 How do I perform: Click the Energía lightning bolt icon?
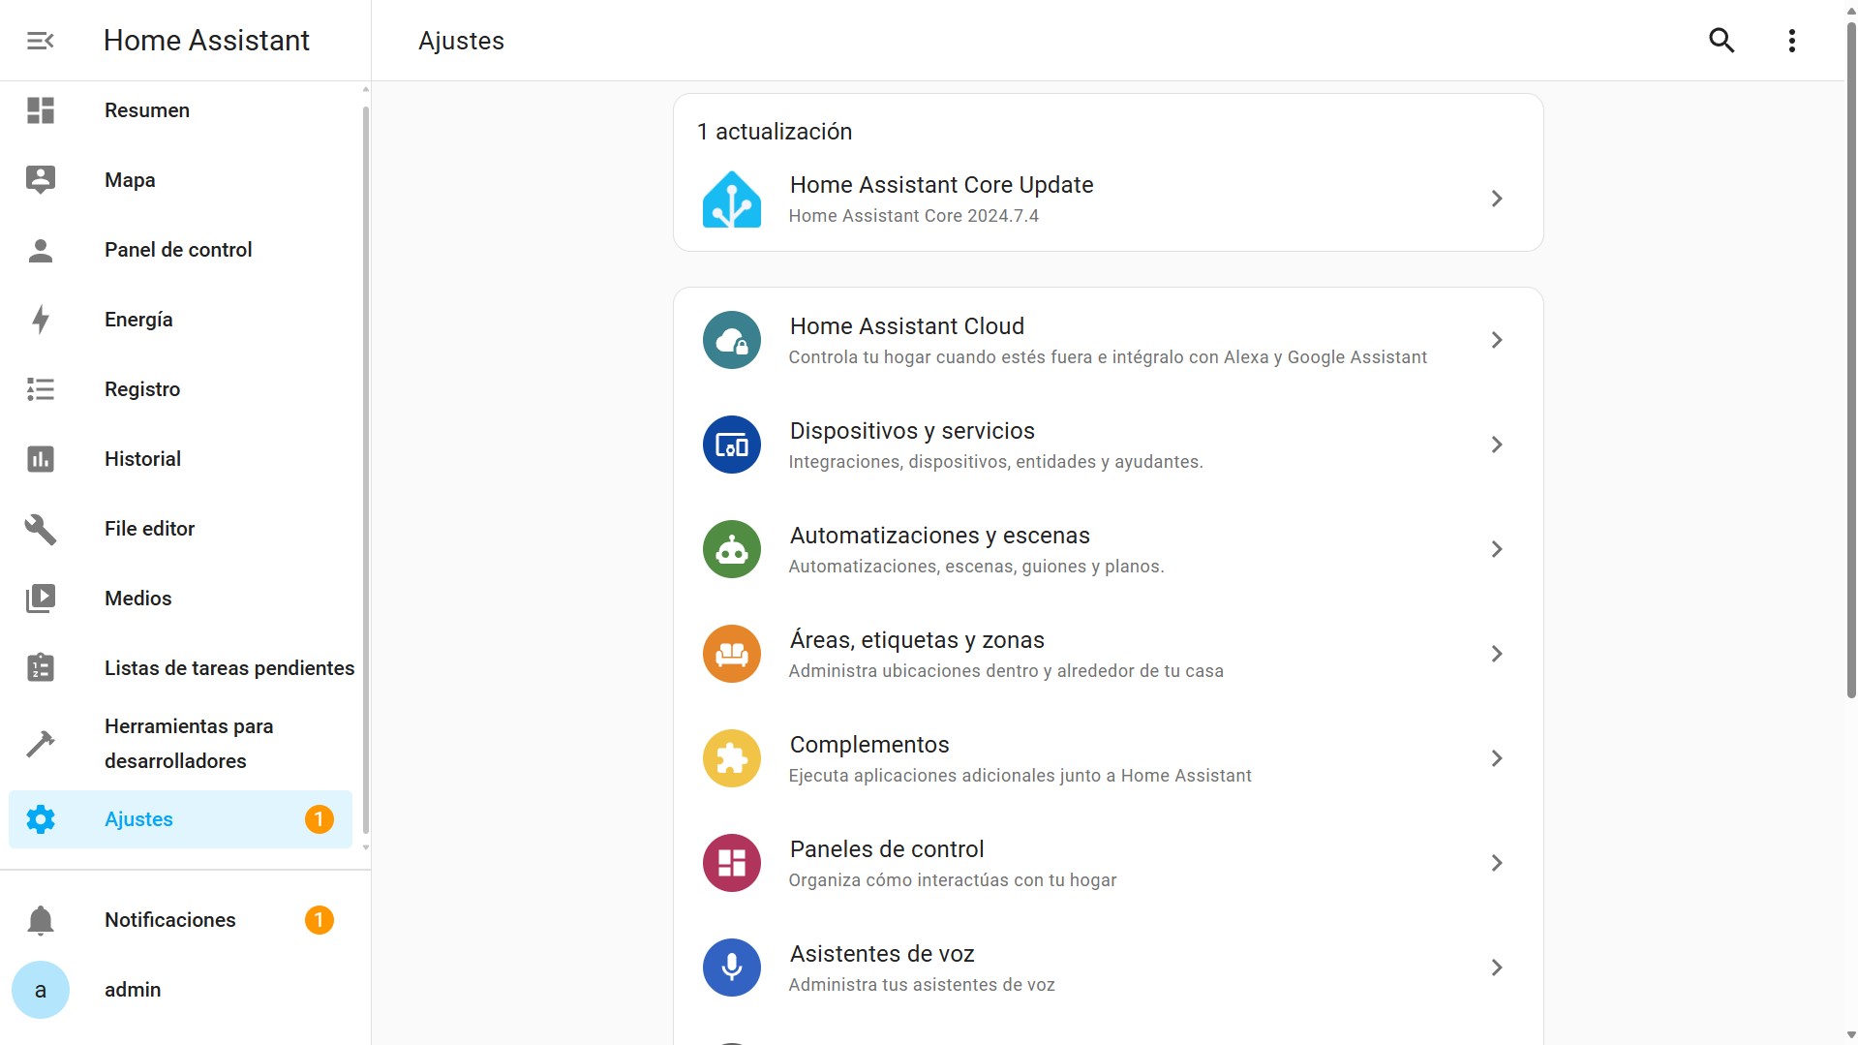41,320
